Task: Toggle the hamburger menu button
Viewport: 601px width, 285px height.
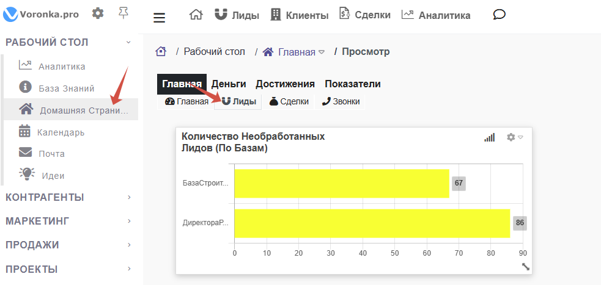Action: (159, 17)
